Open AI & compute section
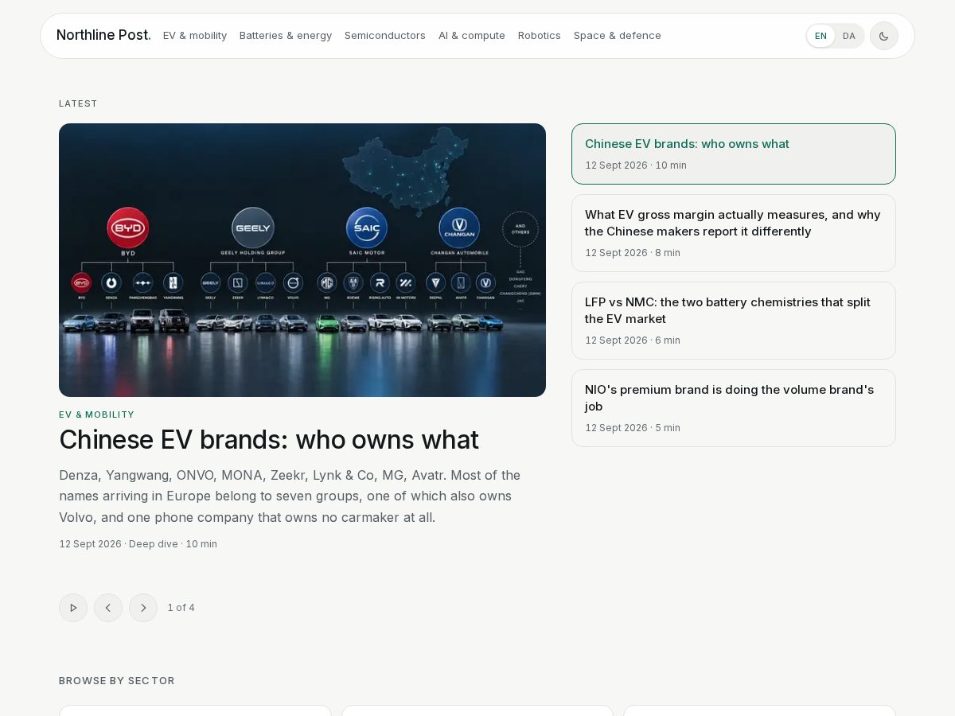The width and height of the screenshot is (955, 716). point(472,36)
